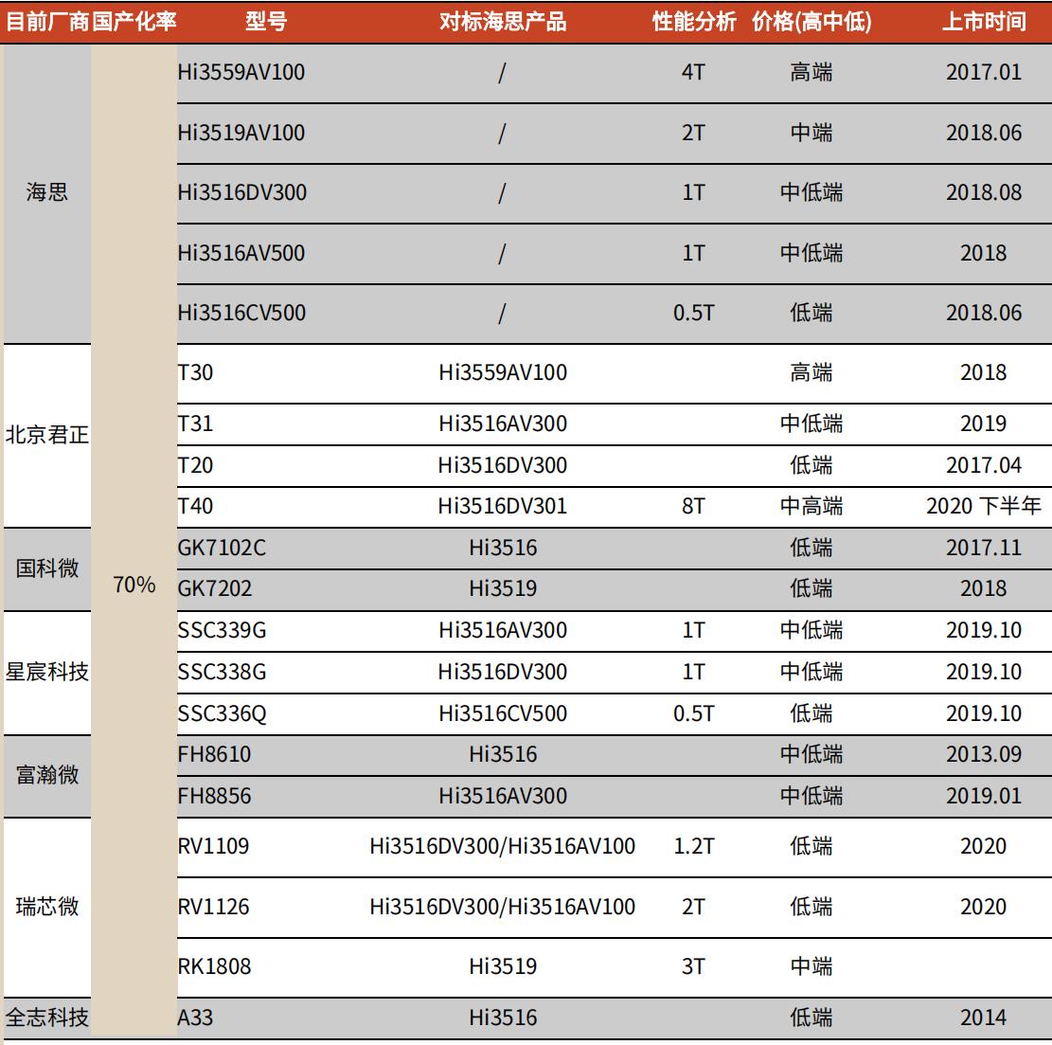Click the 2018.08 launch date

click(x=984, y=192)
